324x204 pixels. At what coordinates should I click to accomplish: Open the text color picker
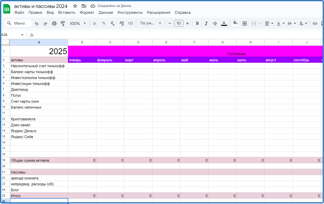click(224, 23)
